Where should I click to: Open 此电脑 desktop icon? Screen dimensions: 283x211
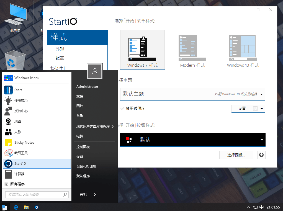point(15,18)
